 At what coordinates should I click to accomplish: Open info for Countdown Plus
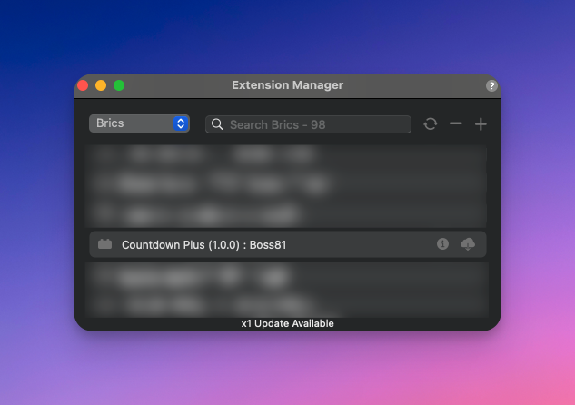point(442,244)
